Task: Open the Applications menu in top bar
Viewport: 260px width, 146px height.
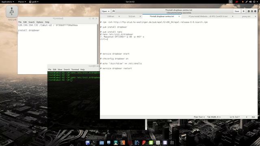Action: tap(8, 2)
